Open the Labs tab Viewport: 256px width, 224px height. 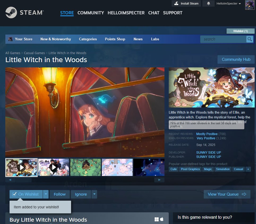coord(155,39)
